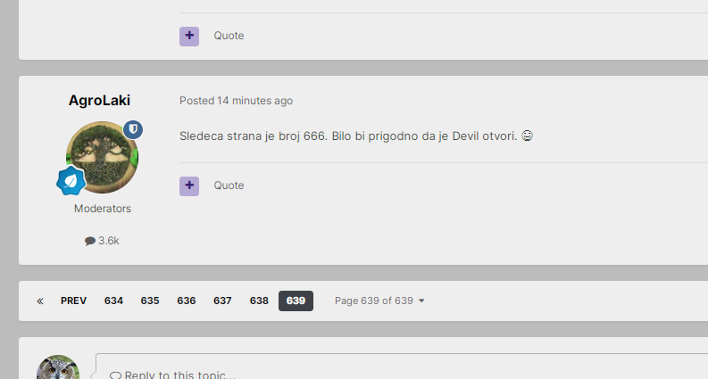This screenshot has width=708, height=379.
Task: Click the owl avatar beside reply box
Action: click(x=58, y=367)
